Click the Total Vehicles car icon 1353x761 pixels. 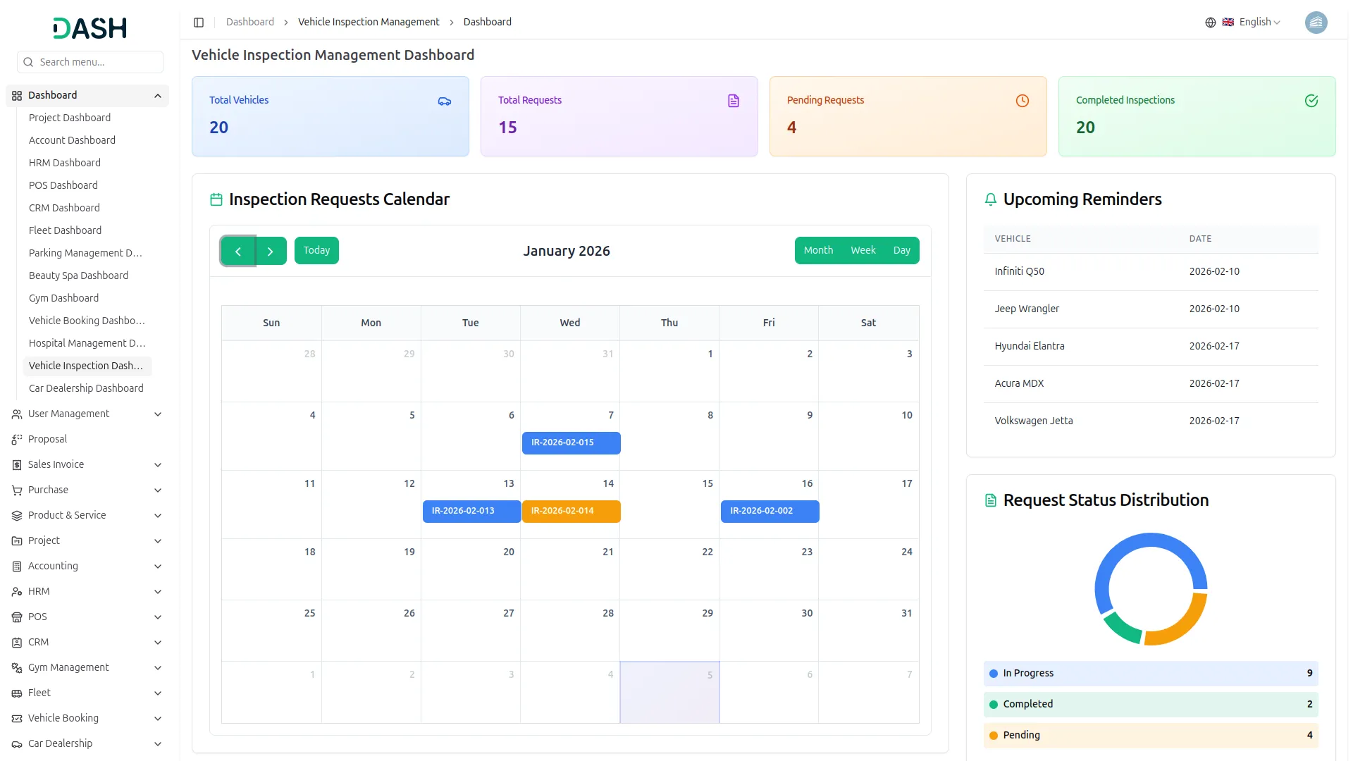coord(445,101)
